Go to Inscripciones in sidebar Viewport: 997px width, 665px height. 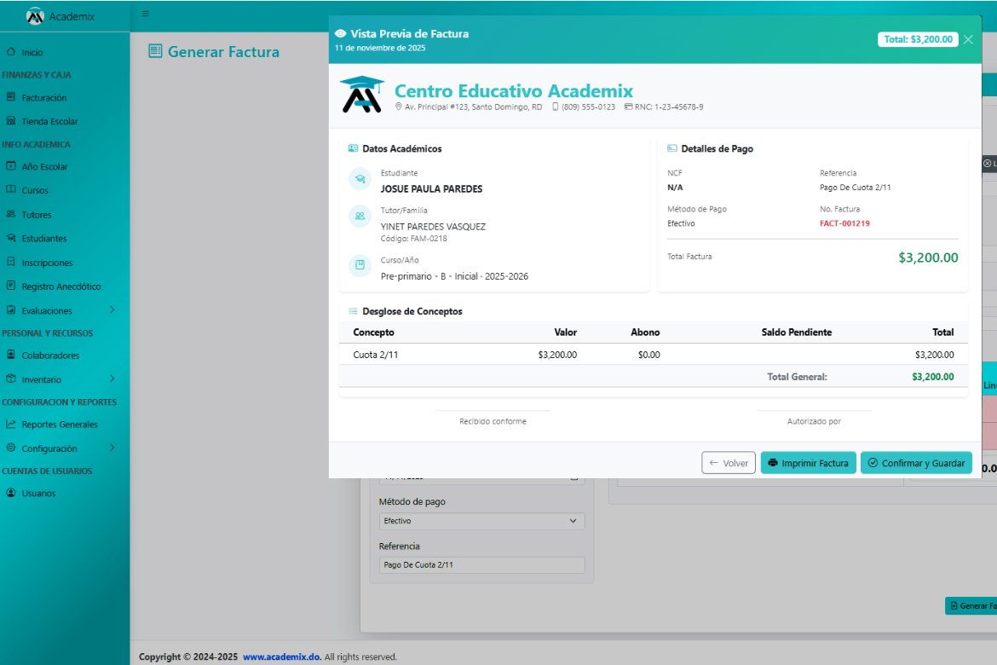[x=47, y=263]
